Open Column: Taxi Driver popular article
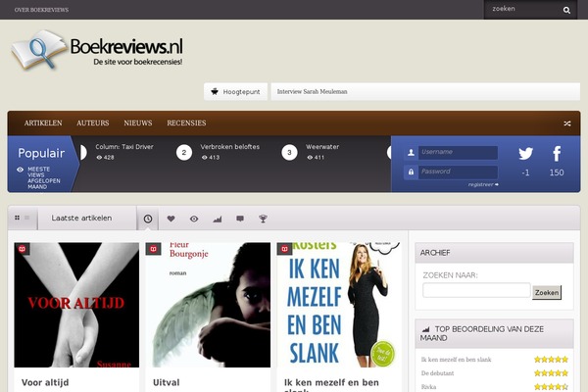 click(x=124, y=147)
